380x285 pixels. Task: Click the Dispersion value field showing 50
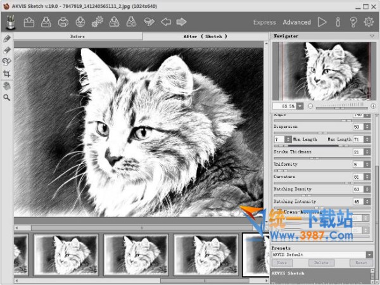point(358,127)
